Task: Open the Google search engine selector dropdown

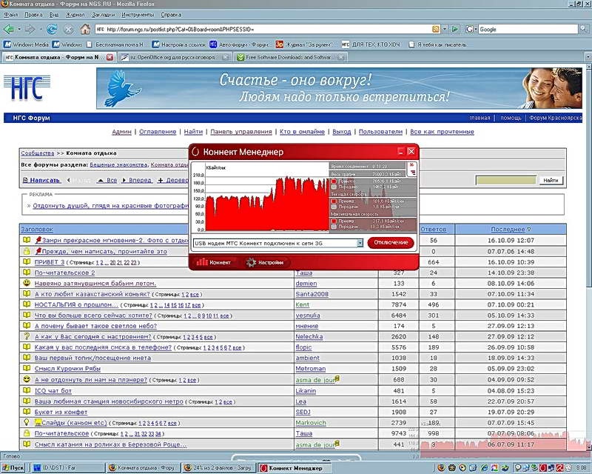Action: [471, 29]
